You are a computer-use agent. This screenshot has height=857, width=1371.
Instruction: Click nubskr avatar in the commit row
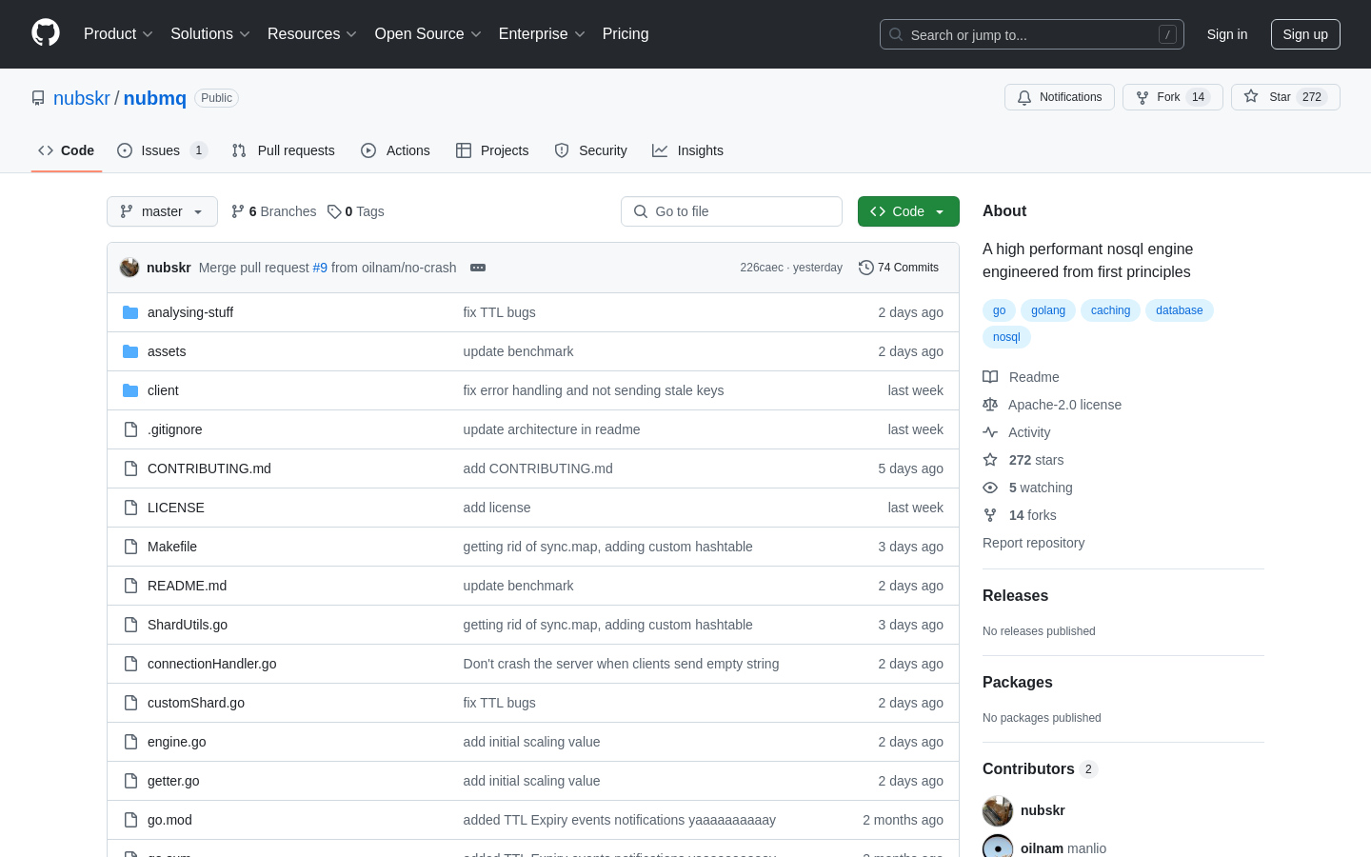[129, 268]
